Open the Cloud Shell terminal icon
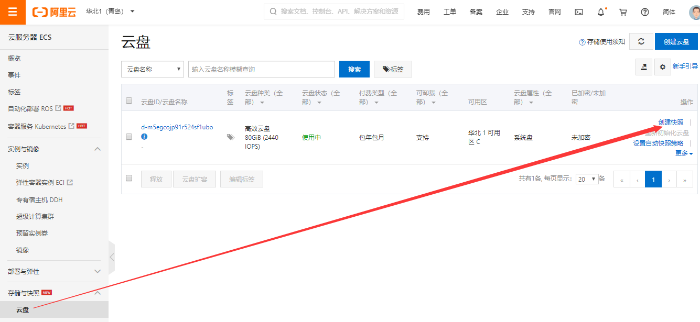The height and width of the screenshot is (322, 700). (x=579, y=12)
